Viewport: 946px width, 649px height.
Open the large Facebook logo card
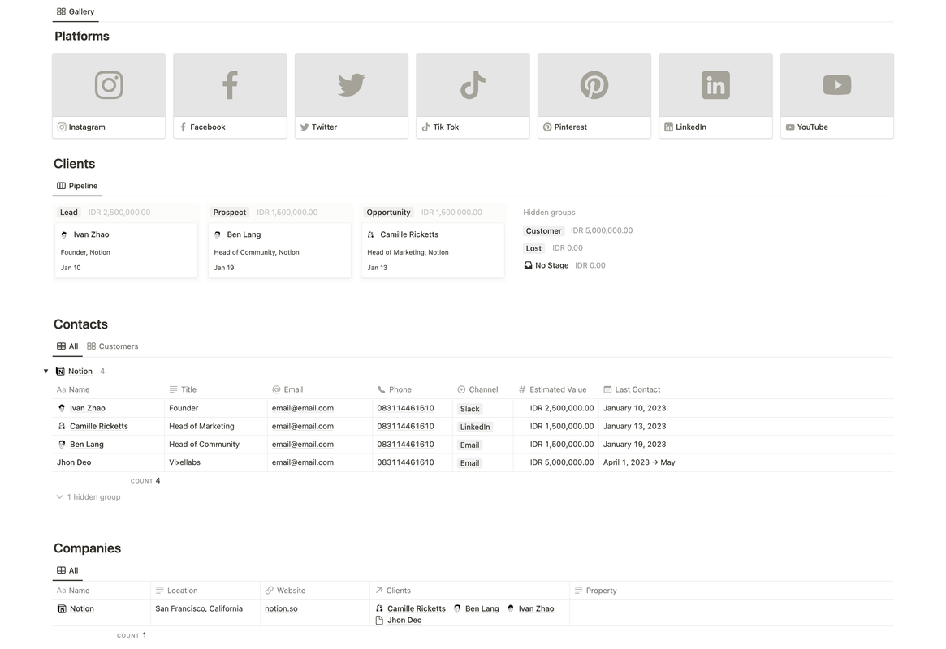pos(230,84)
